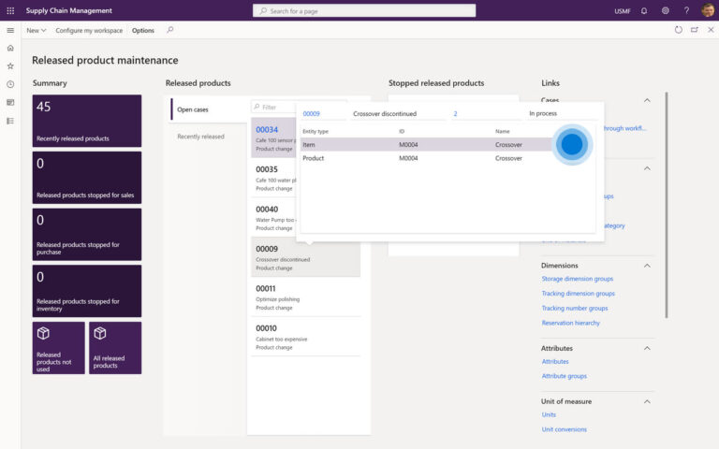The image size is (719, 449).
Task: Open Released products stopped for sales tile
Action: (x=87, y=178)
